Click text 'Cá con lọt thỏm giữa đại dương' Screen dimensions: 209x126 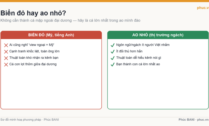point(33,64)
